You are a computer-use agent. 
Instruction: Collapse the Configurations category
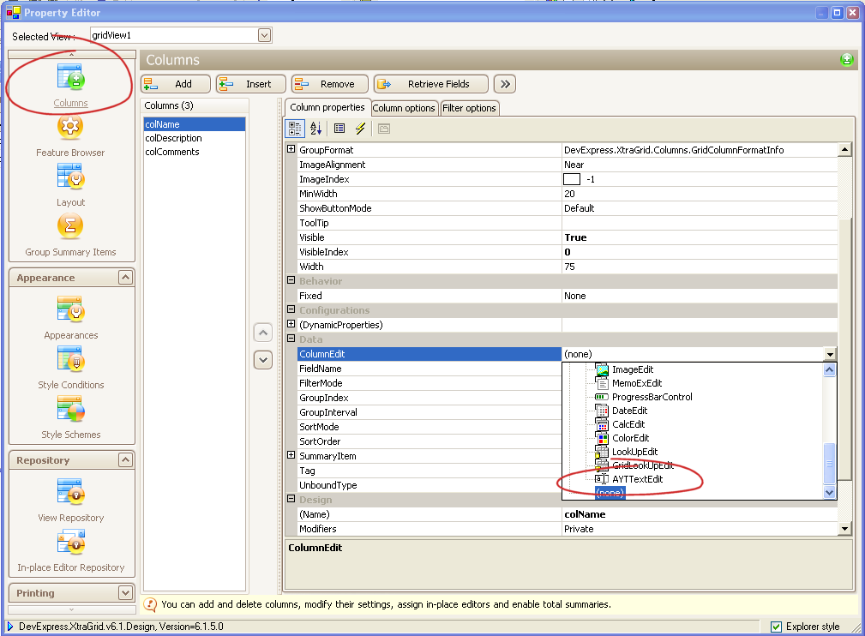(291, 309)
